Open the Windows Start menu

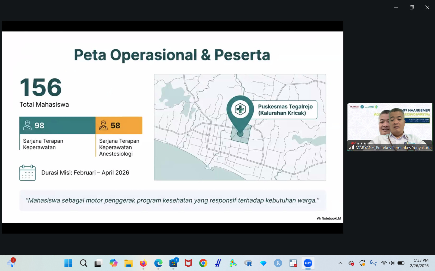click(68, 263)
